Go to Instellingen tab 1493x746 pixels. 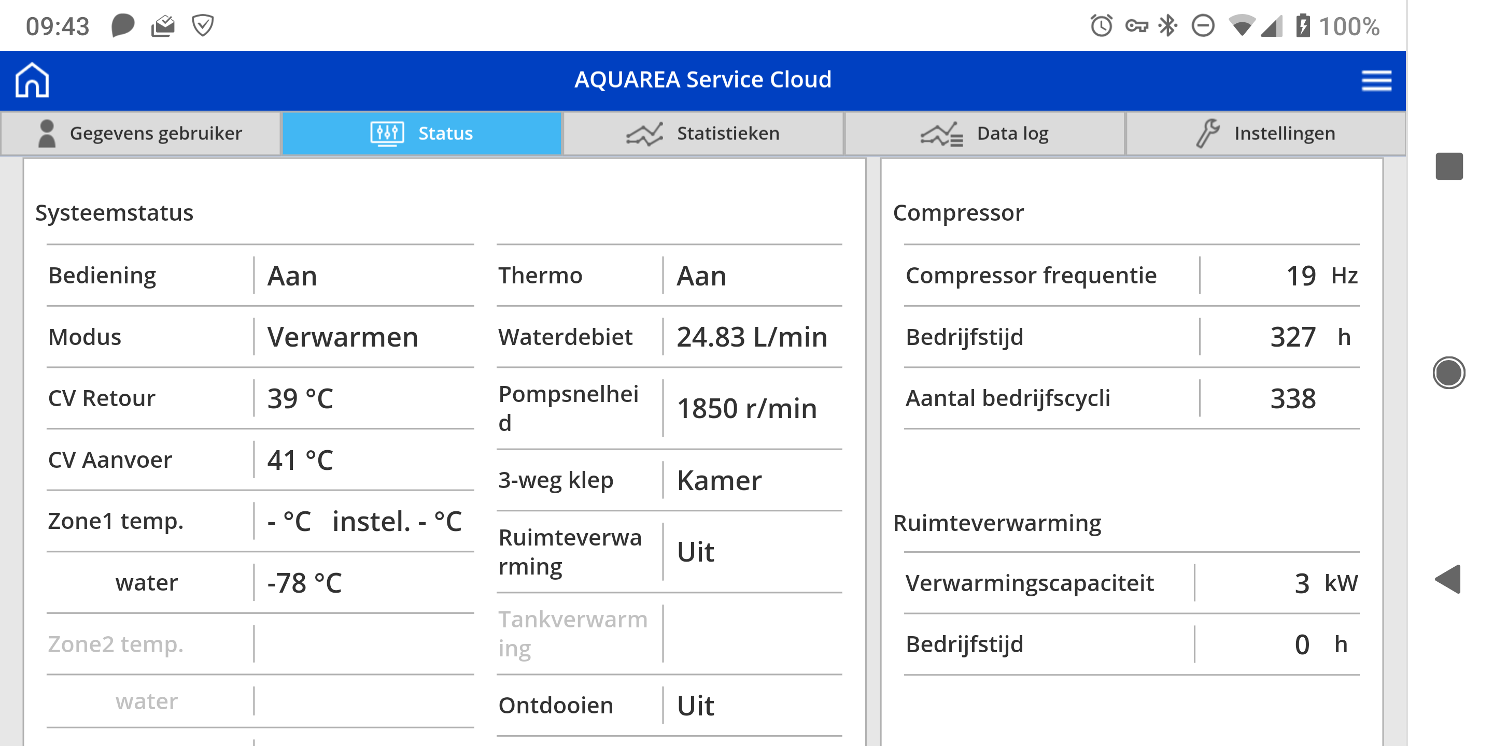pos(1266,133)
